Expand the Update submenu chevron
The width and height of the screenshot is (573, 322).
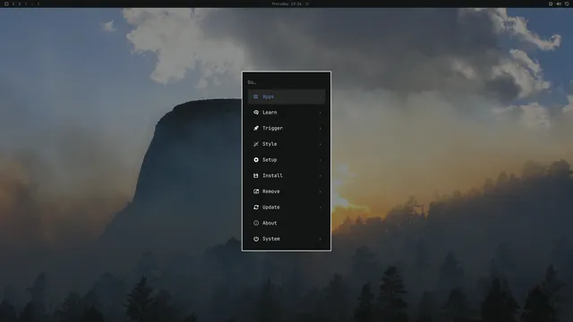[x=321, y=207]
